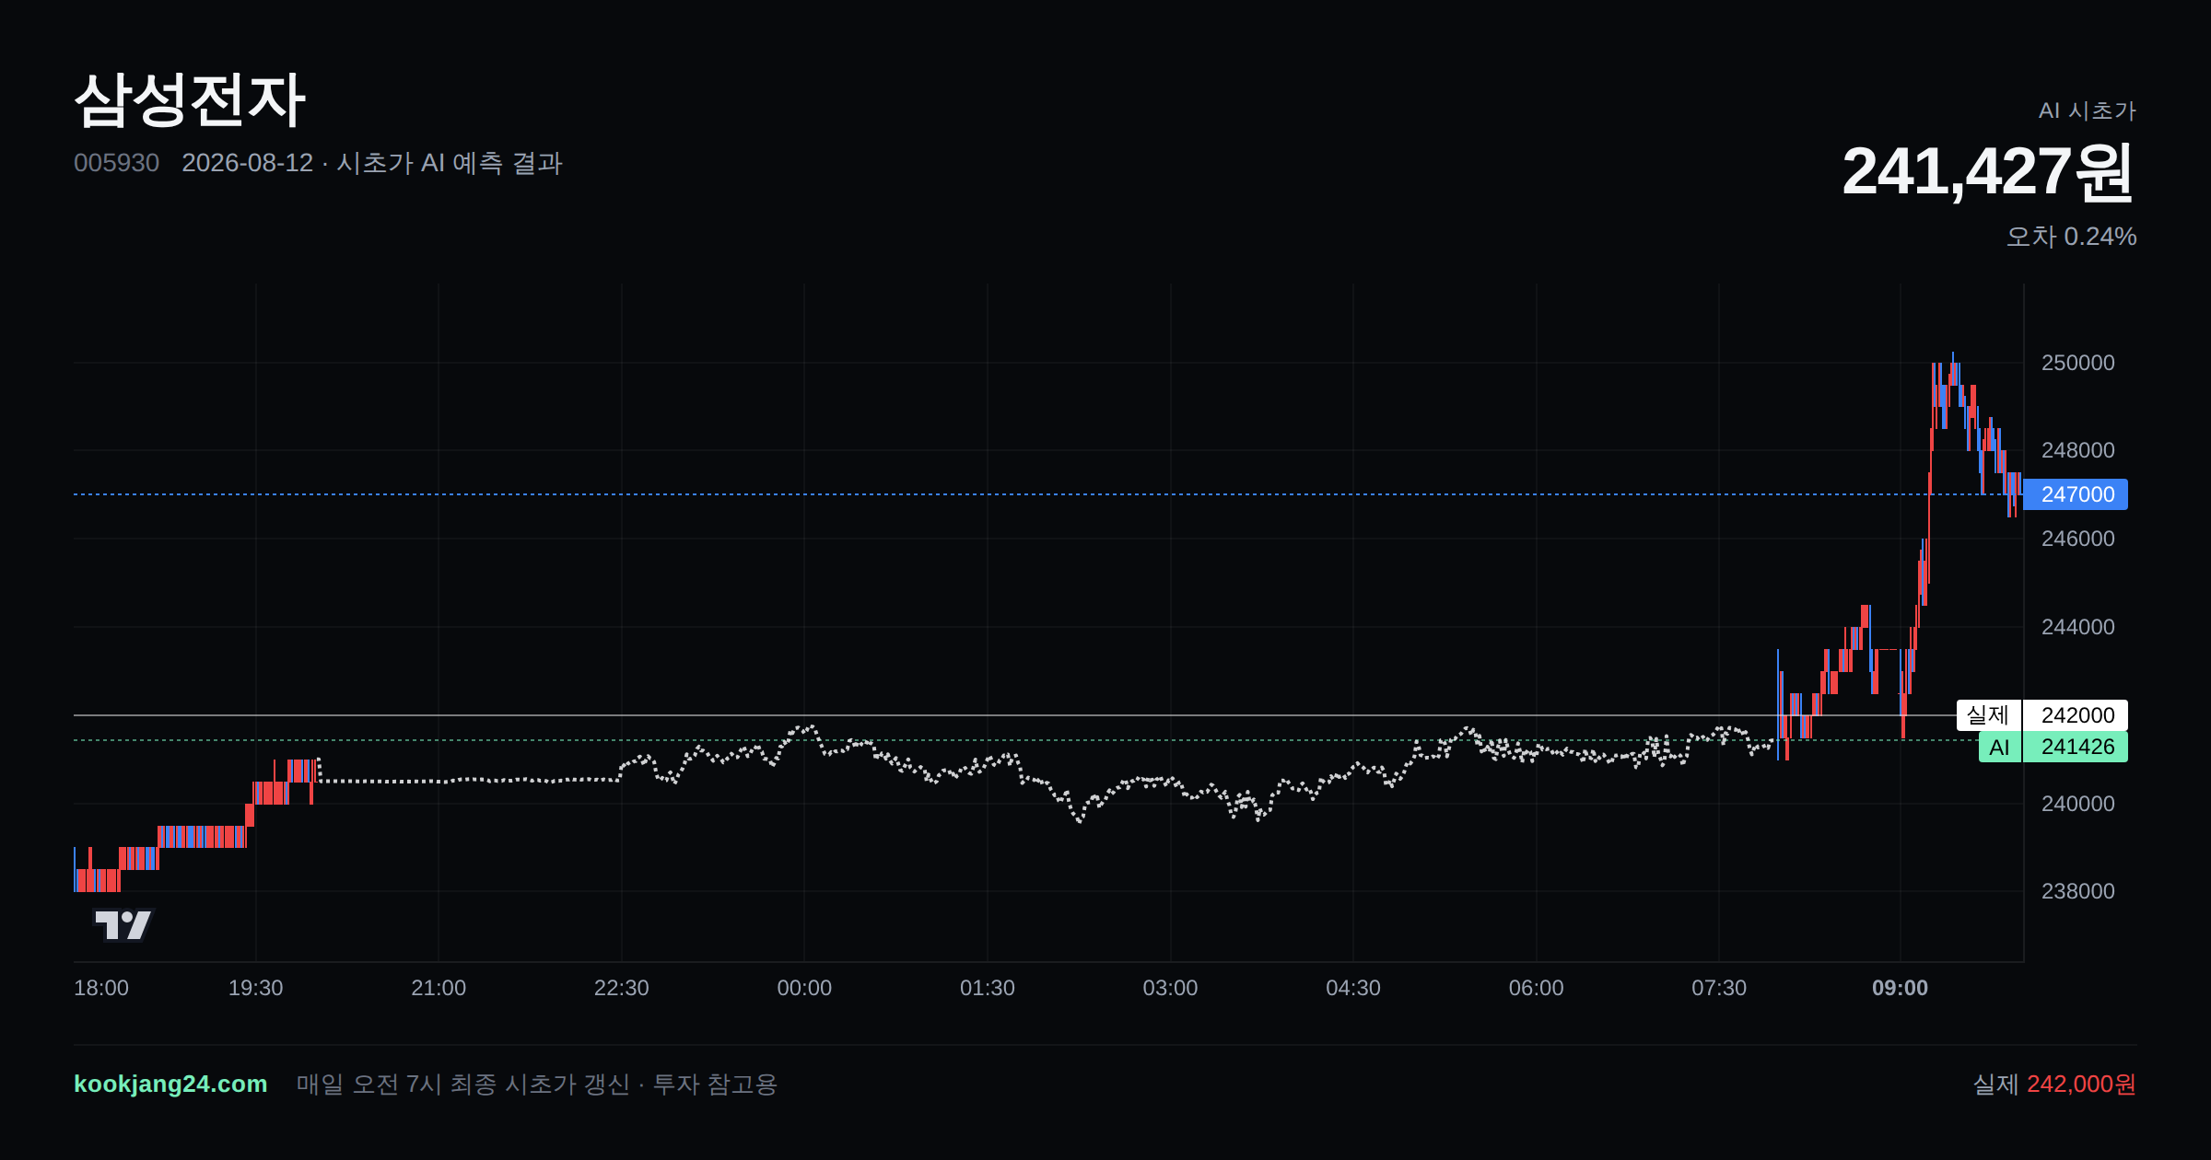Image resolution: width=2211 pixels, height=1160 pixels.
Task: Click the footer 실제 242,000원 text
Action: [2054, 1084]
